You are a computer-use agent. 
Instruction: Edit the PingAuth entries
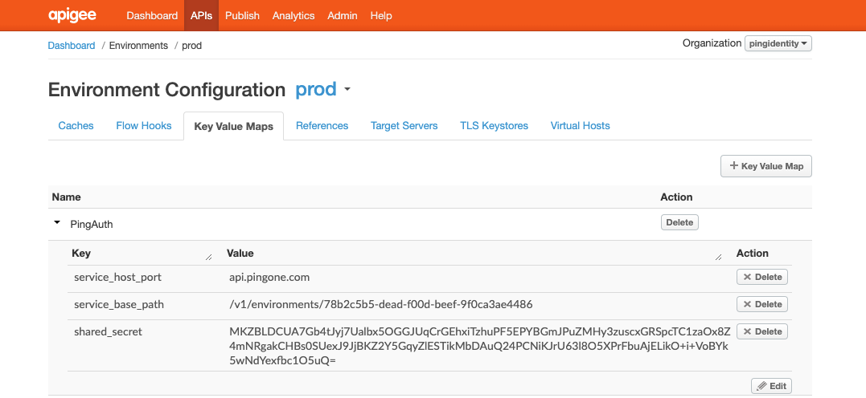tap(772, 386)
